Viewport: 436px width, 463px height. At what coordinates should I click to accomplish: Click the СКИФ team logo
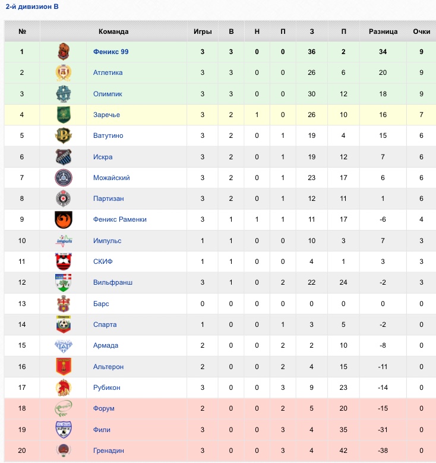click(x=63, y=262)
